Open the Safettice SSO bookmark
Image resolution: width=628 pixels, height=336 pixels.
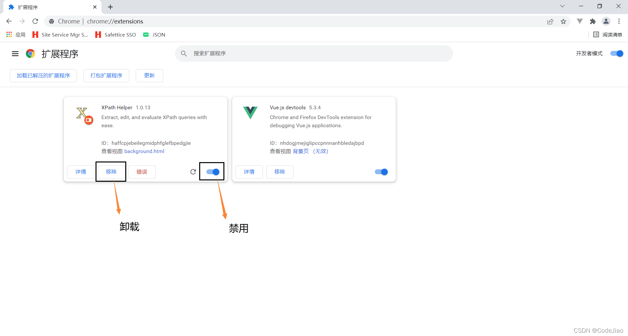point(115,35)
